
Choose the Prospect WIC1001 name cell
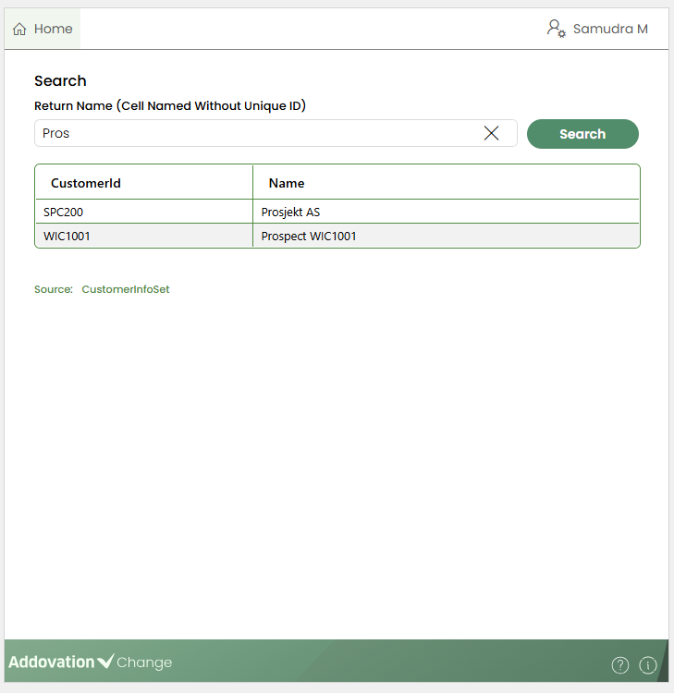coord(309,236)
